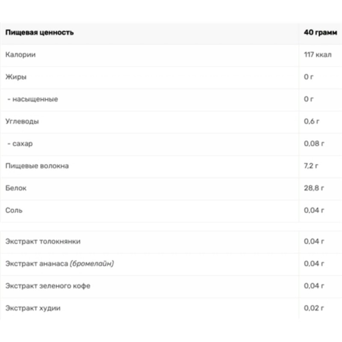Click the "117 ккал" value
This screenshot has width=342, height=342.
tap(318, 55)
